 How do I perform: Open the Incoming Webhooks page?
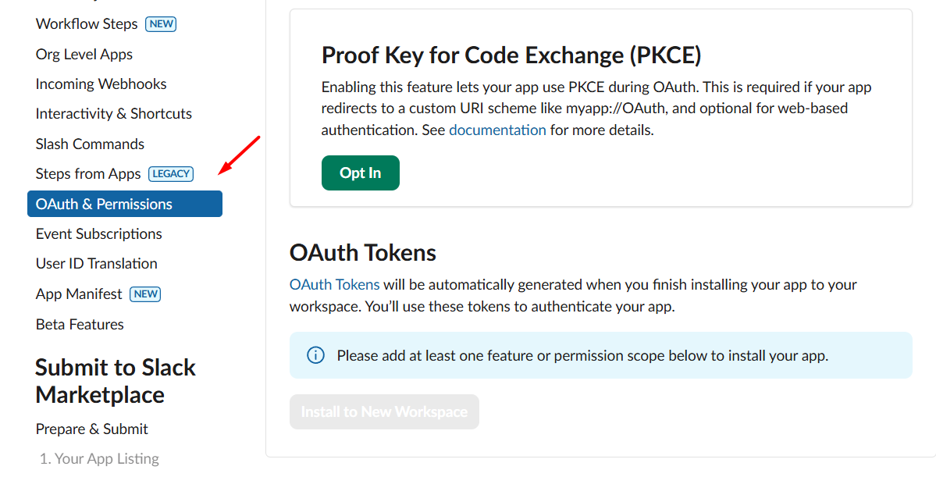101,84
